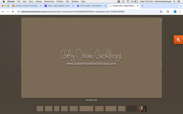This screenshot has width=183, height=114.
Task: Go to the previous image with left arrow
Action: pyautogui.click(x=22, y=64)
